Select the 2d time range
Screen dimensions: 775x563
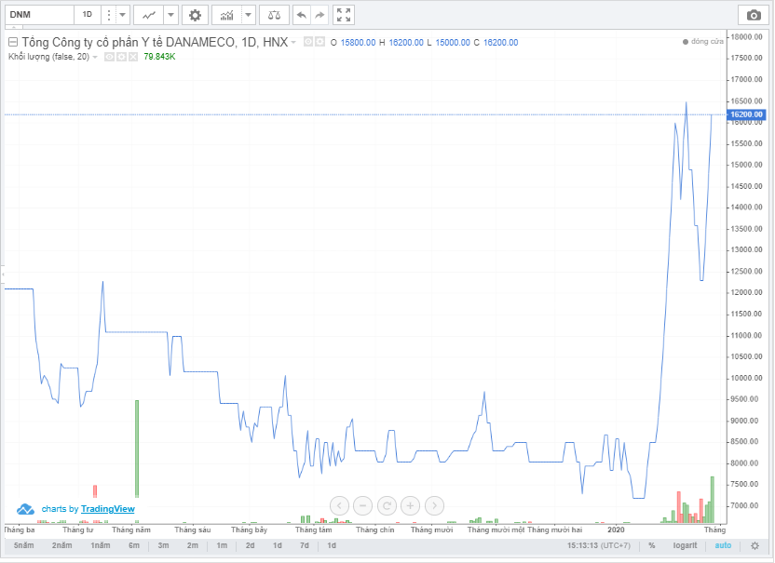tap(250, 545)
